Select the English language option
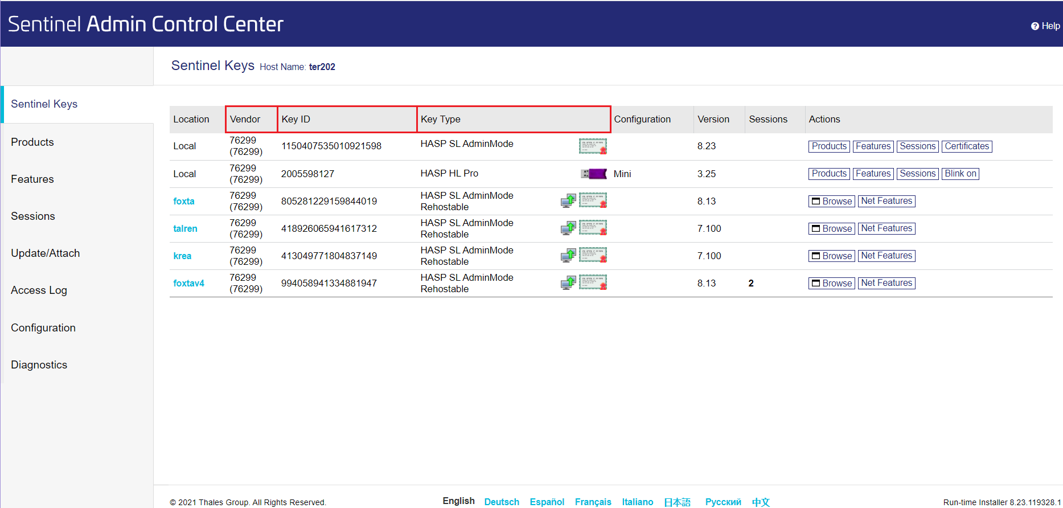 click(458, 501)
